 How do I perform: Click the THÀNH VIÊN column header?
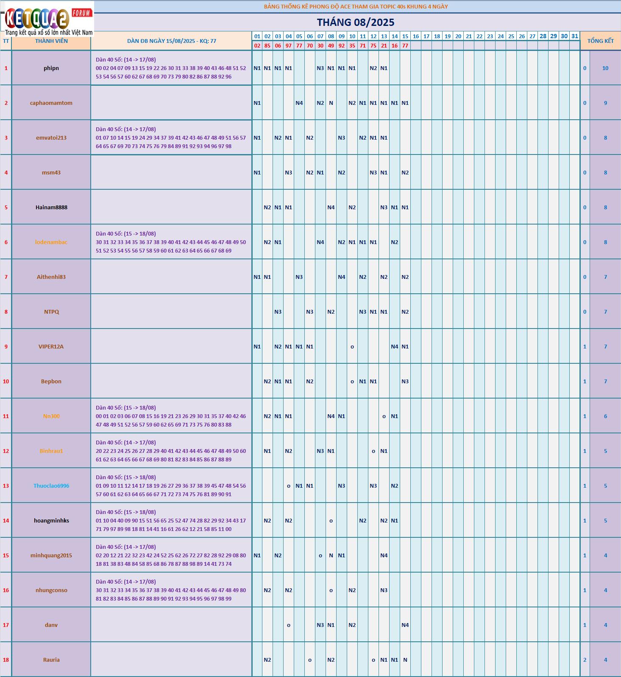[x=51, y=41]
